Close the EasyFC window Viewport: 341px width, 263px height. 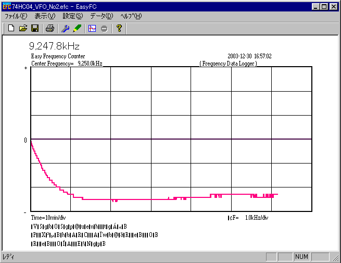point(333,7)
